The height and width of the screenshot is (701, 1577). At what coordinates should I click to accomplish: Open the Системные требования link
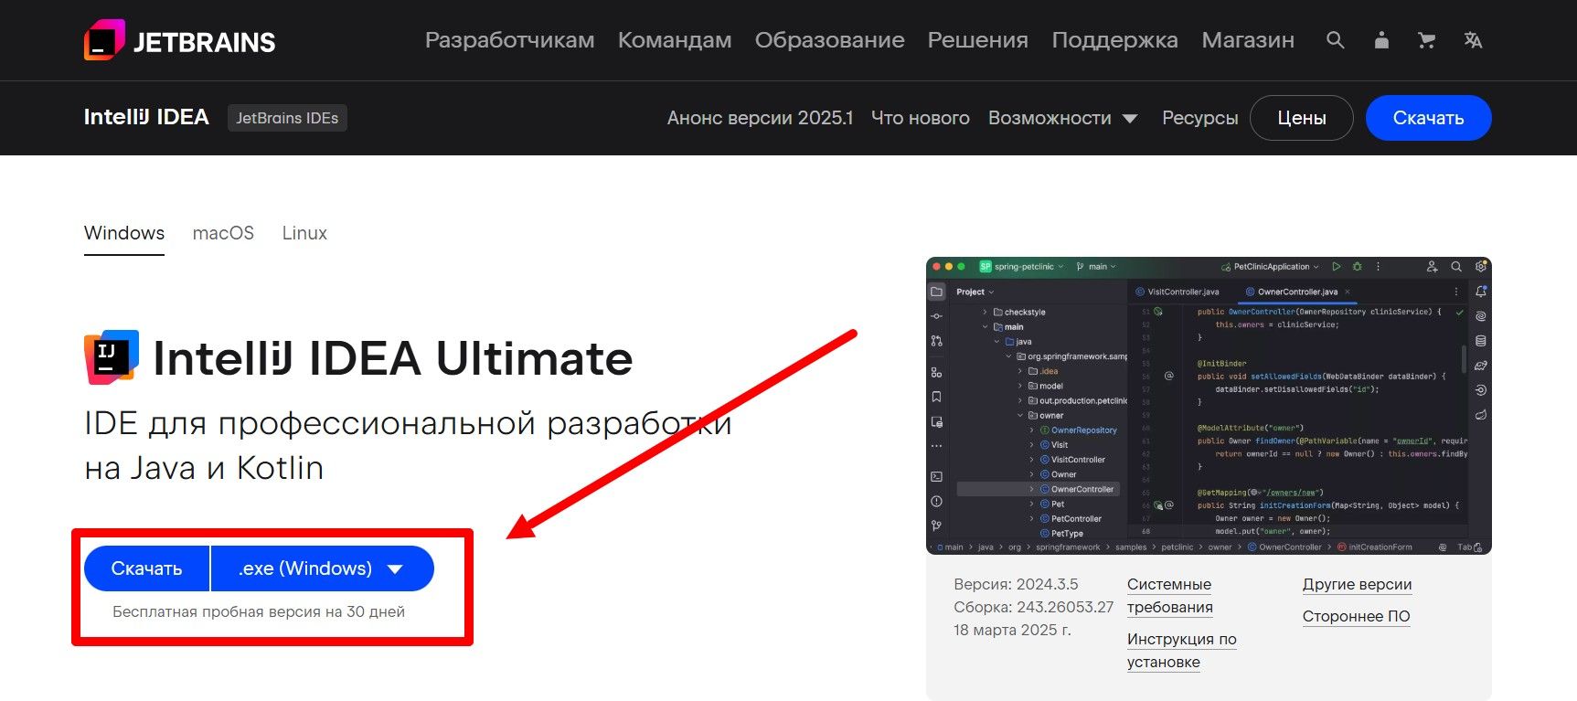click(x=1170, y=596)
